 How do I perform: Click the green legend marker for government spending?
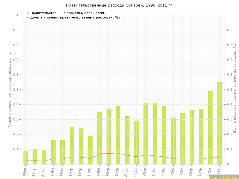click(x=27, y=13)
